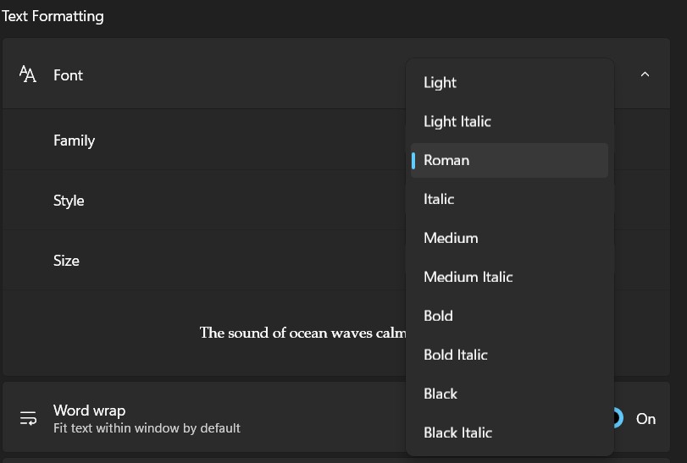Click the Family row label
Viewport: 687px width, 463px height.
74,141
